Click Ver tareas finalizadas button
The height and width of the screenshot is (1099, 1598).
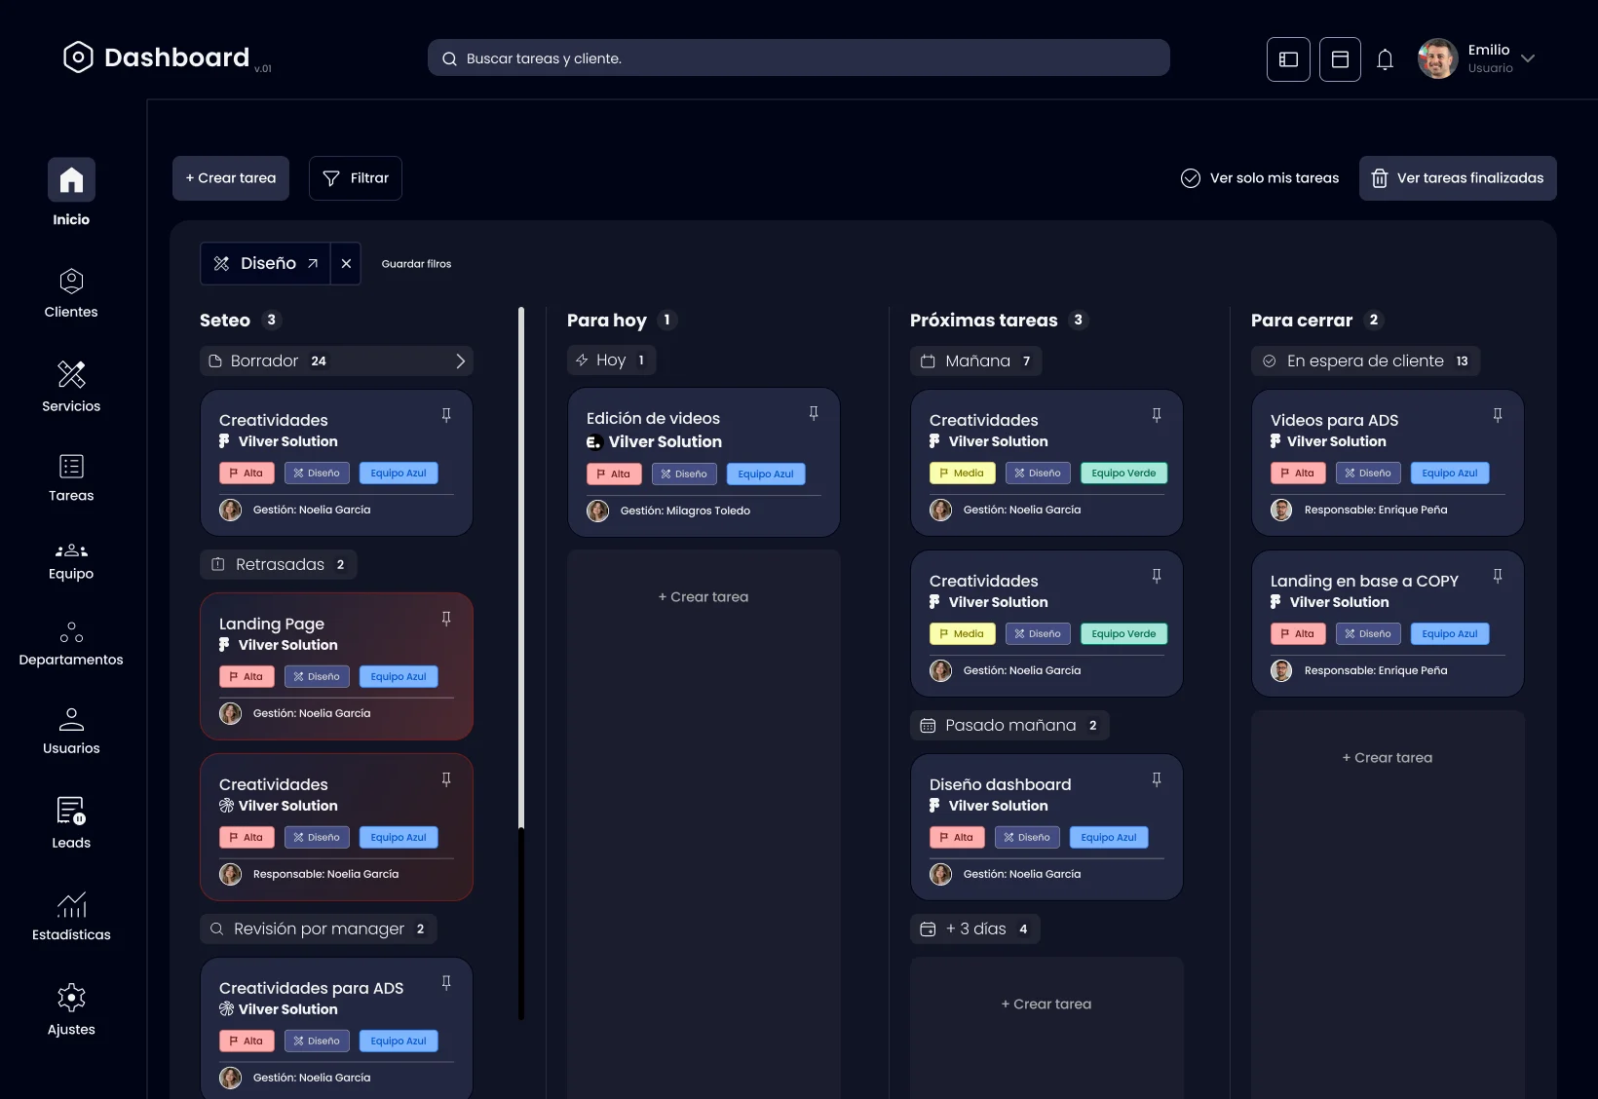[x=1458, y=178]
